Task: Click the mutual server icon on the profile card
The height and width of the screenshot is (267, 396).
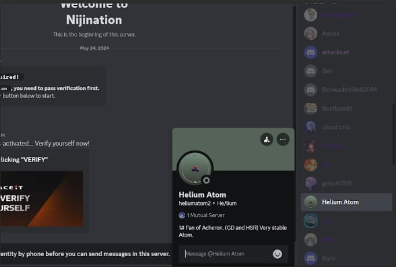Action: point(182,215)
